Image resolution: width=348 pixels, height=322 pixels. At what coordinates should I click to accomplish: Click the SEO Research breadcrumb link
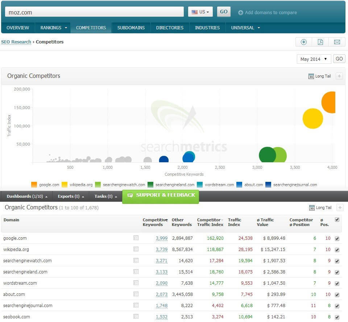pyautogui.click(x=16, y=42)
